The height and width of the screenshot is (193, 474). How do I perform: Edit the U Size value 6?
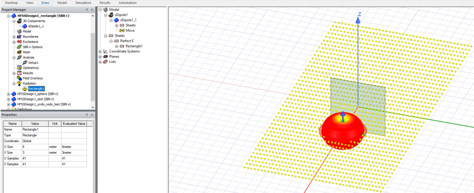click(x=35, y=147)
